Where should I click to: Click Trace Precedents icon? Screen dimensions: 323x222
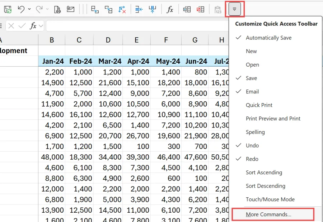click(95, 10)
